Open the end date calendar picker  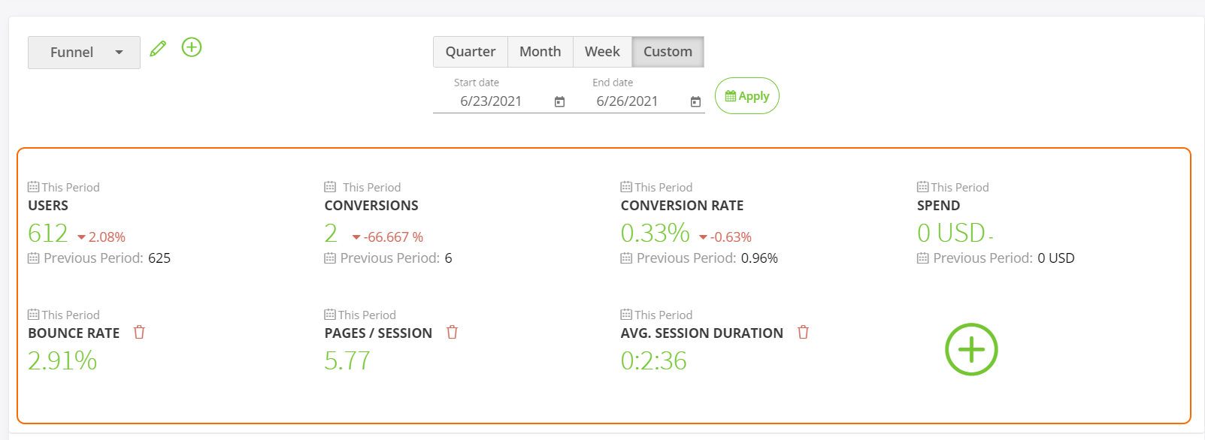tap(695, 101)
